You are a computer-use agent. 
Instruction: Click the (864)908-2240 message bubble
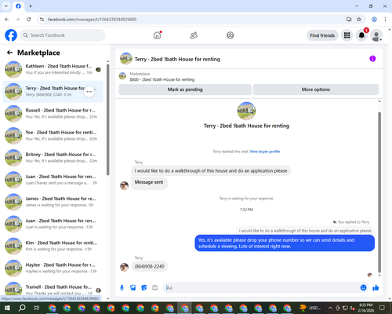(149, 266)
